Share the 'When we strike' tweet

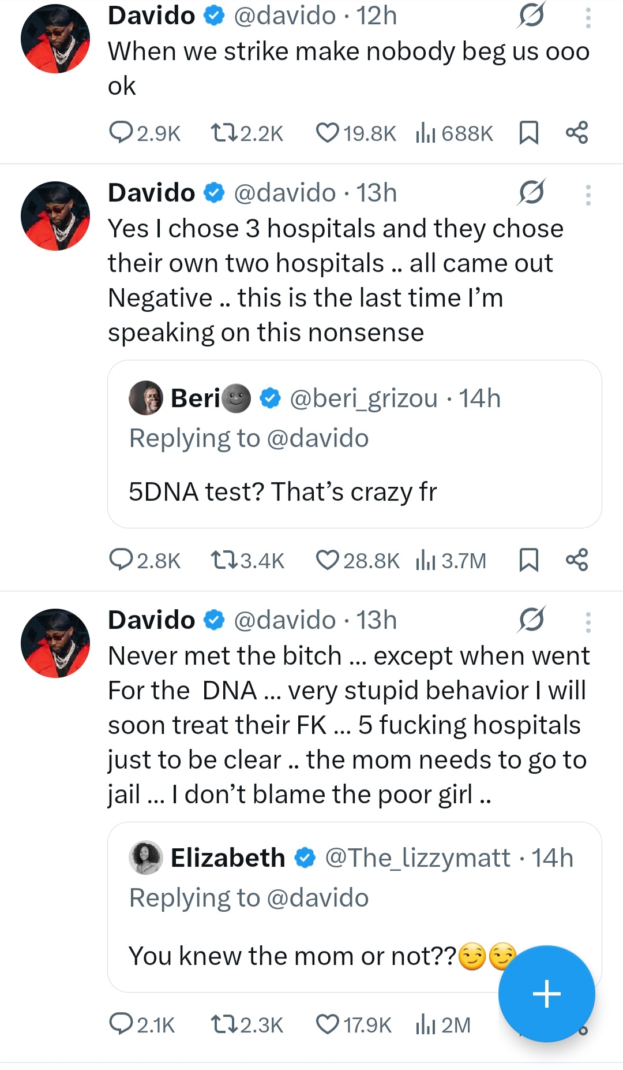[577, 133]
